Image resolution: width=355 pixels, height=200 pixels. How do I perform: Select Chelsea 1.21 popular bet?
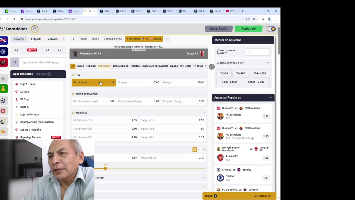(266, 178)
